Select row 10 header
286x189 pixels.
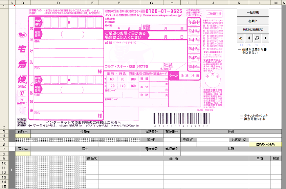point(4,163)
